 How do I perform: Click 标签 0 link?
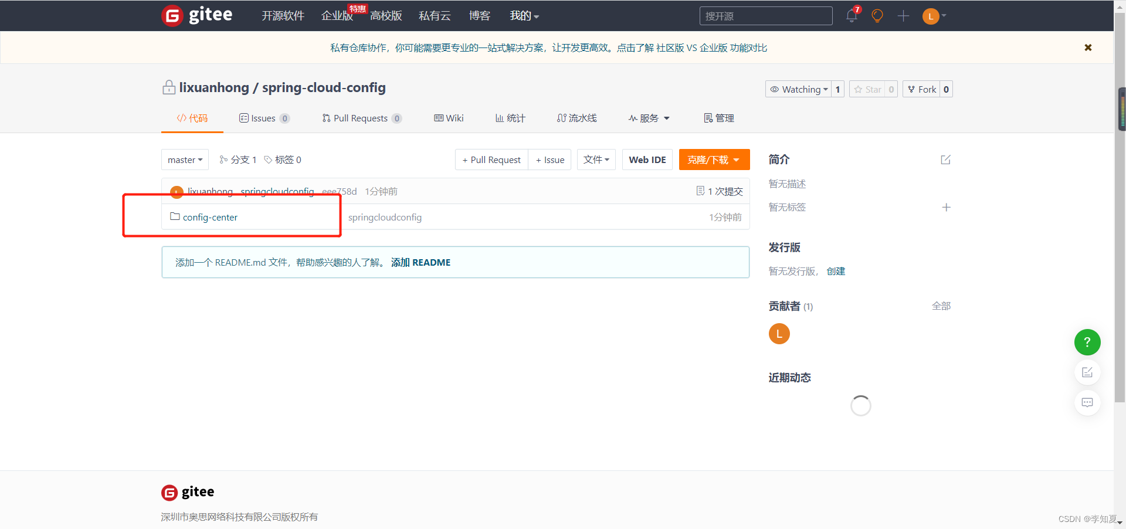(x=283, y=160)
